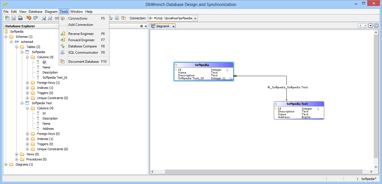Expand Foreign Keys (1) under Softpedia

(28, 83)
